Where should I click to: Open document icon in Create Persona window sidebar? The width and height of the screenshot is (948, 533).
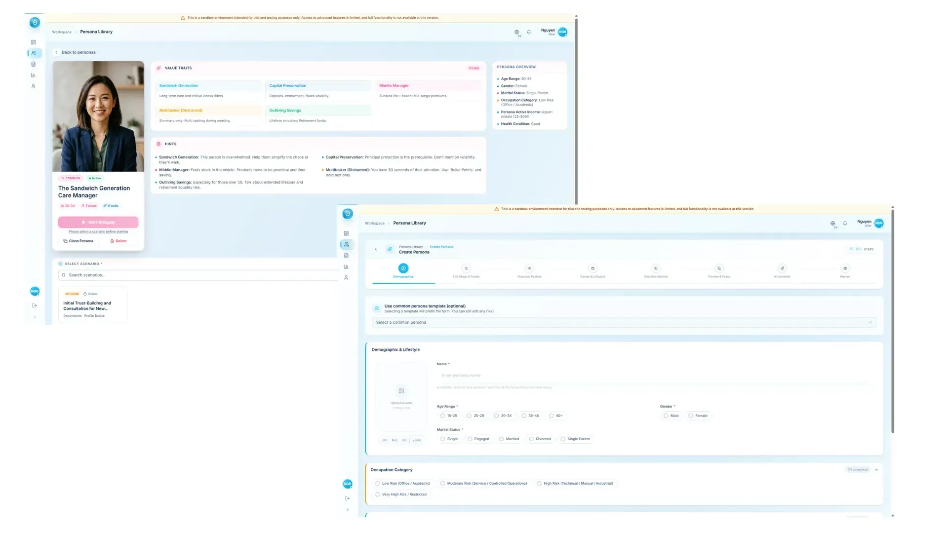coord(346,256)
